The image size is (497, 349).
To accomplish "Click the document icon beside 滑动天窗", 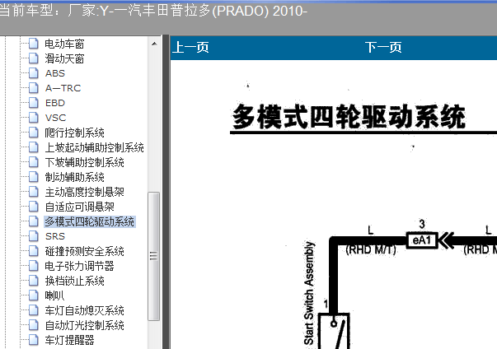I will [34, 58].
